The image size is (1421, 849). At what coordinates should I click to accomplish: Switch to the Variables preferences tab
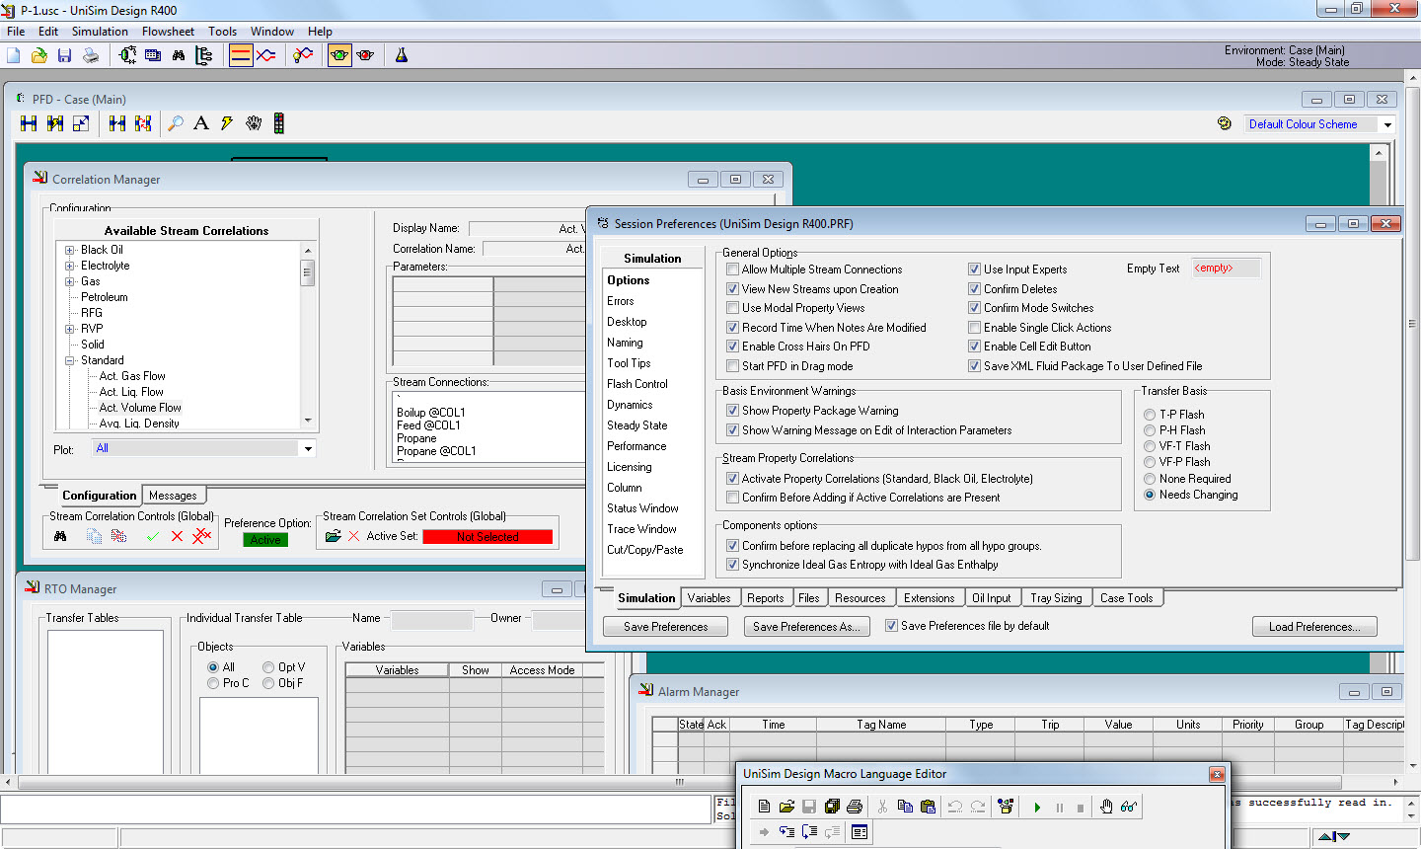709,598
